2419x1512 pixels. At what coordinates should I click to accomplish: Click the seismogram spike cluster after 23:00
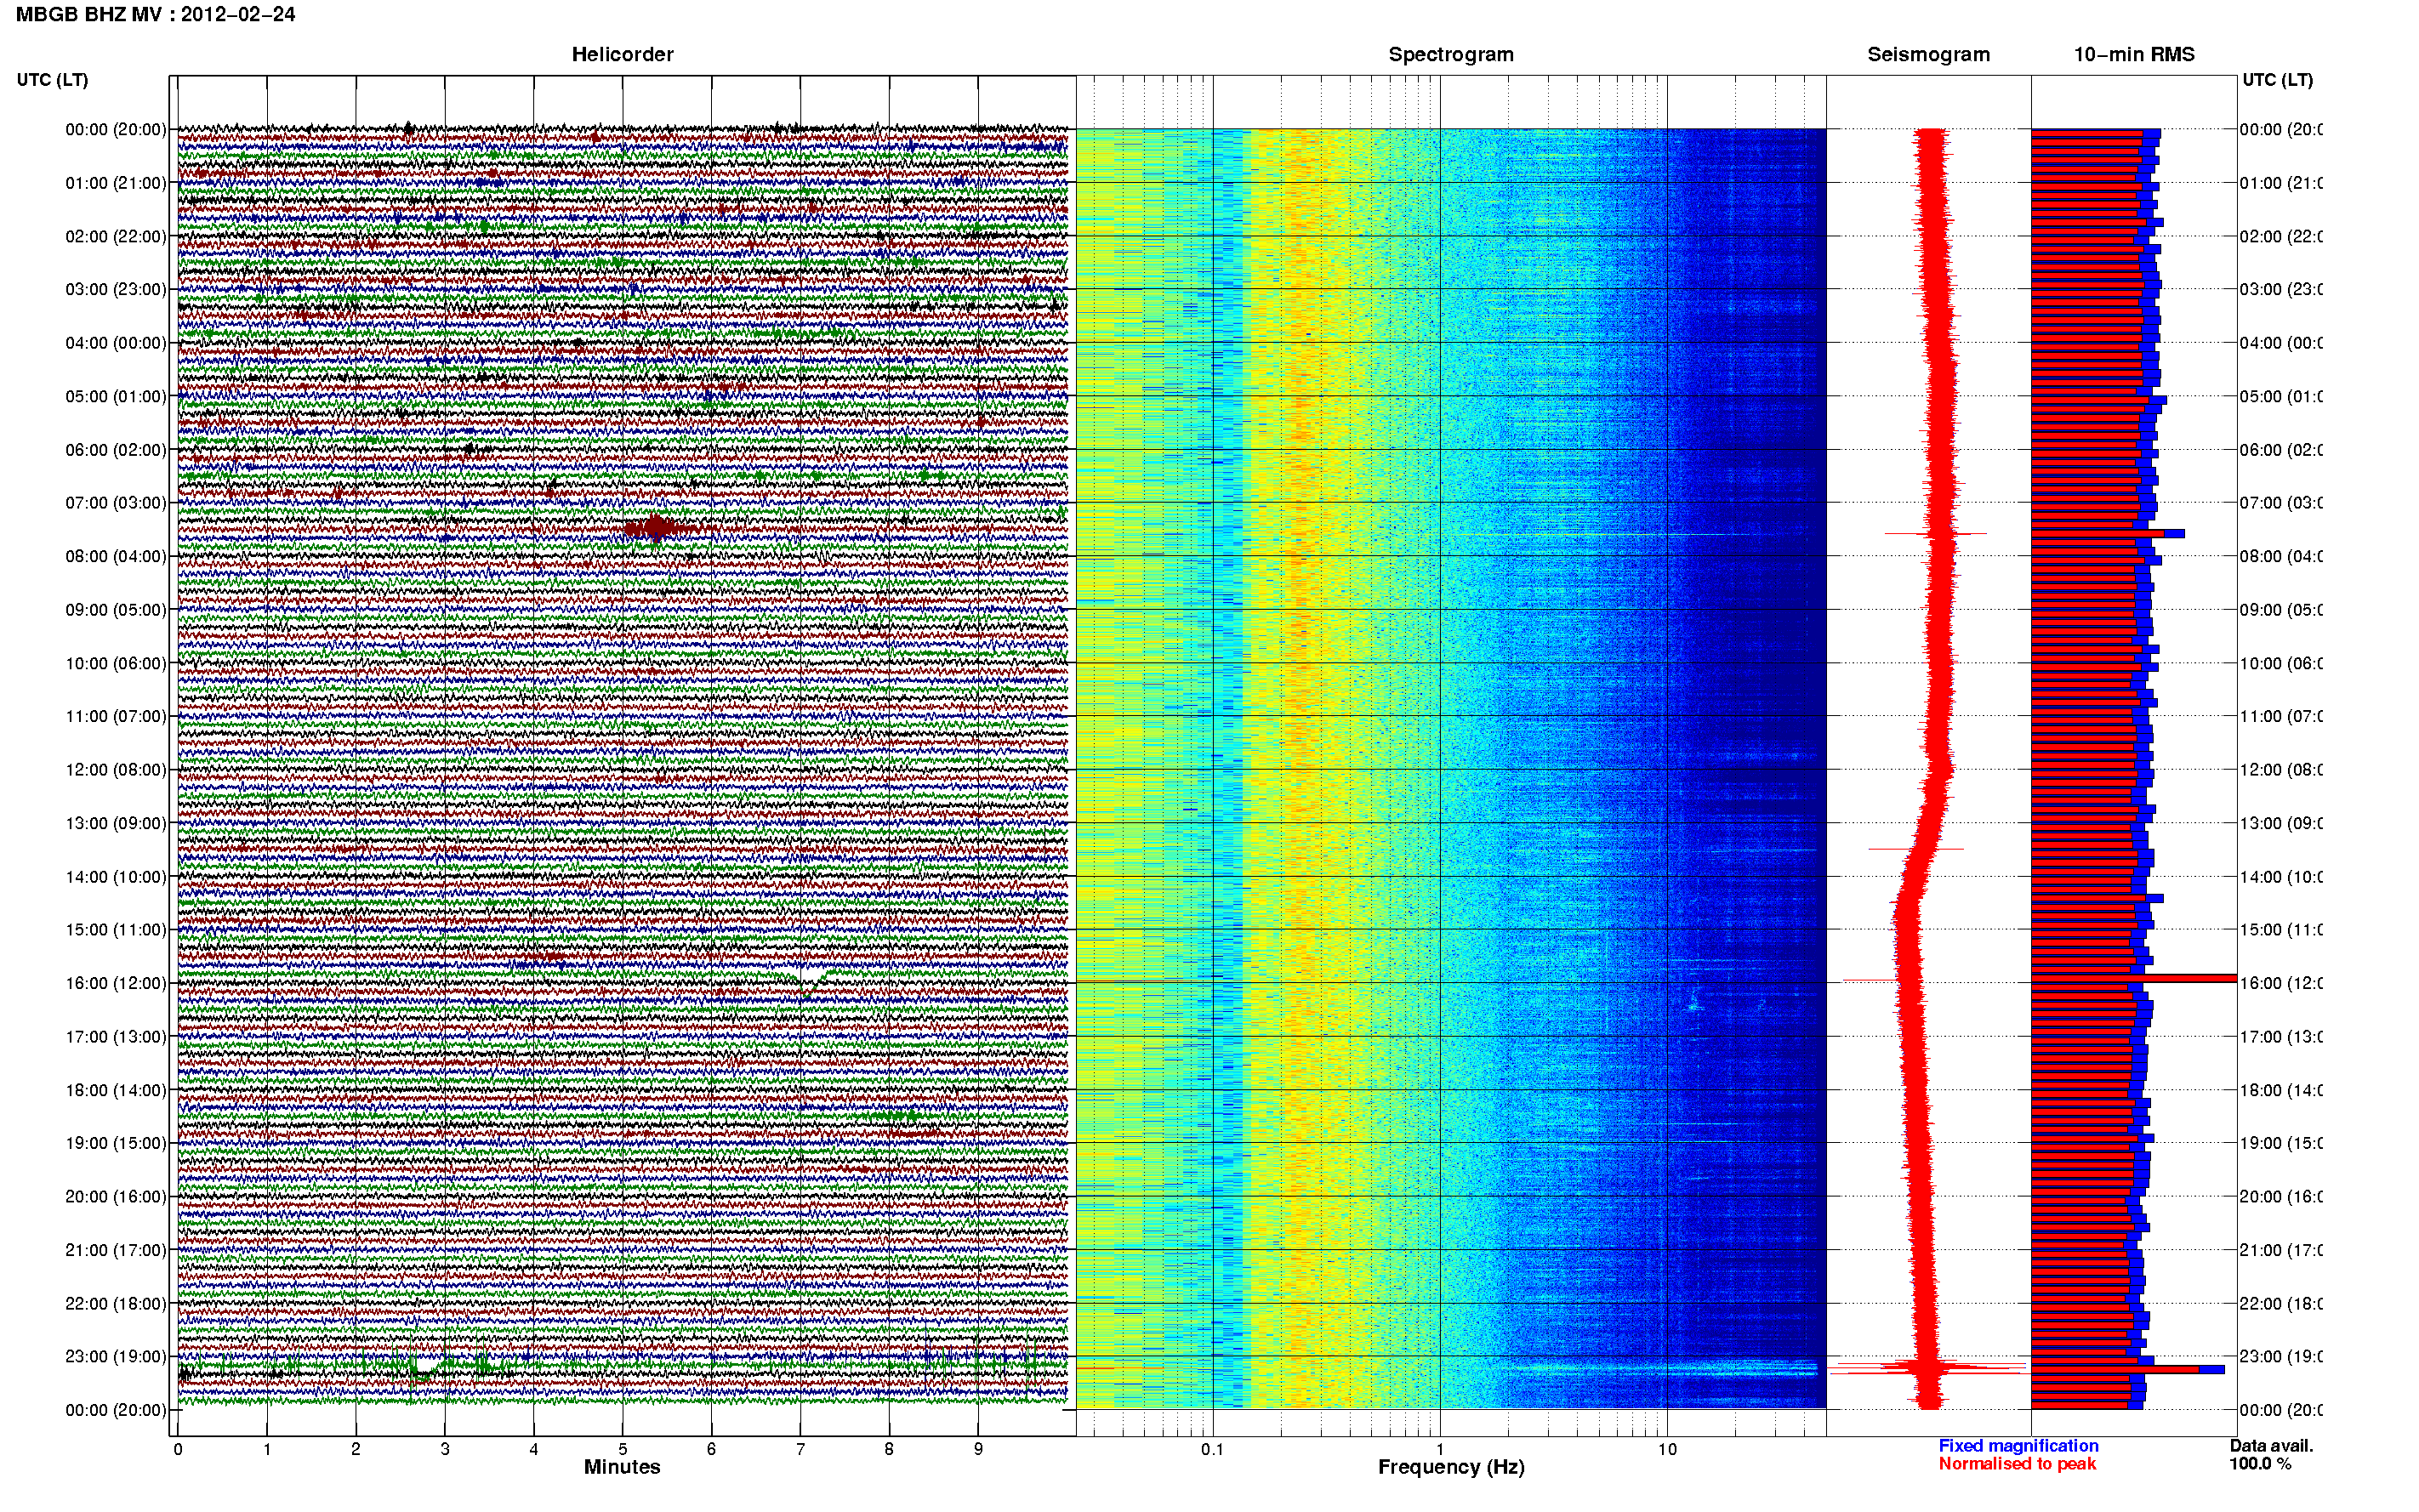[x=1930, y=1368]
